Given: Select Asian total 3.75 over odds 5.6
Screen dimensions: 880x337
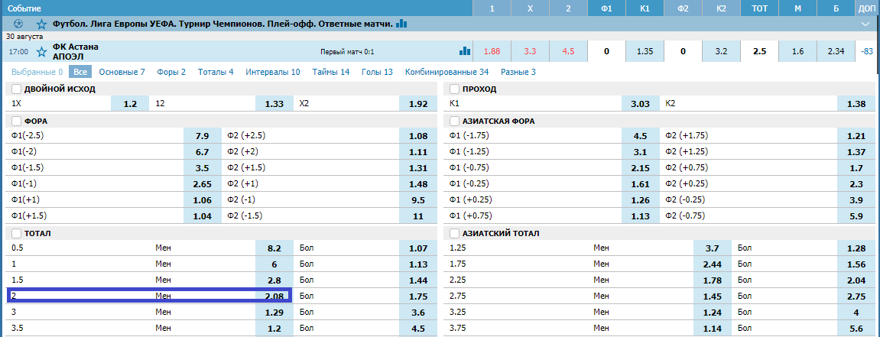Looking at the screenshot, I should click(856, 328).
